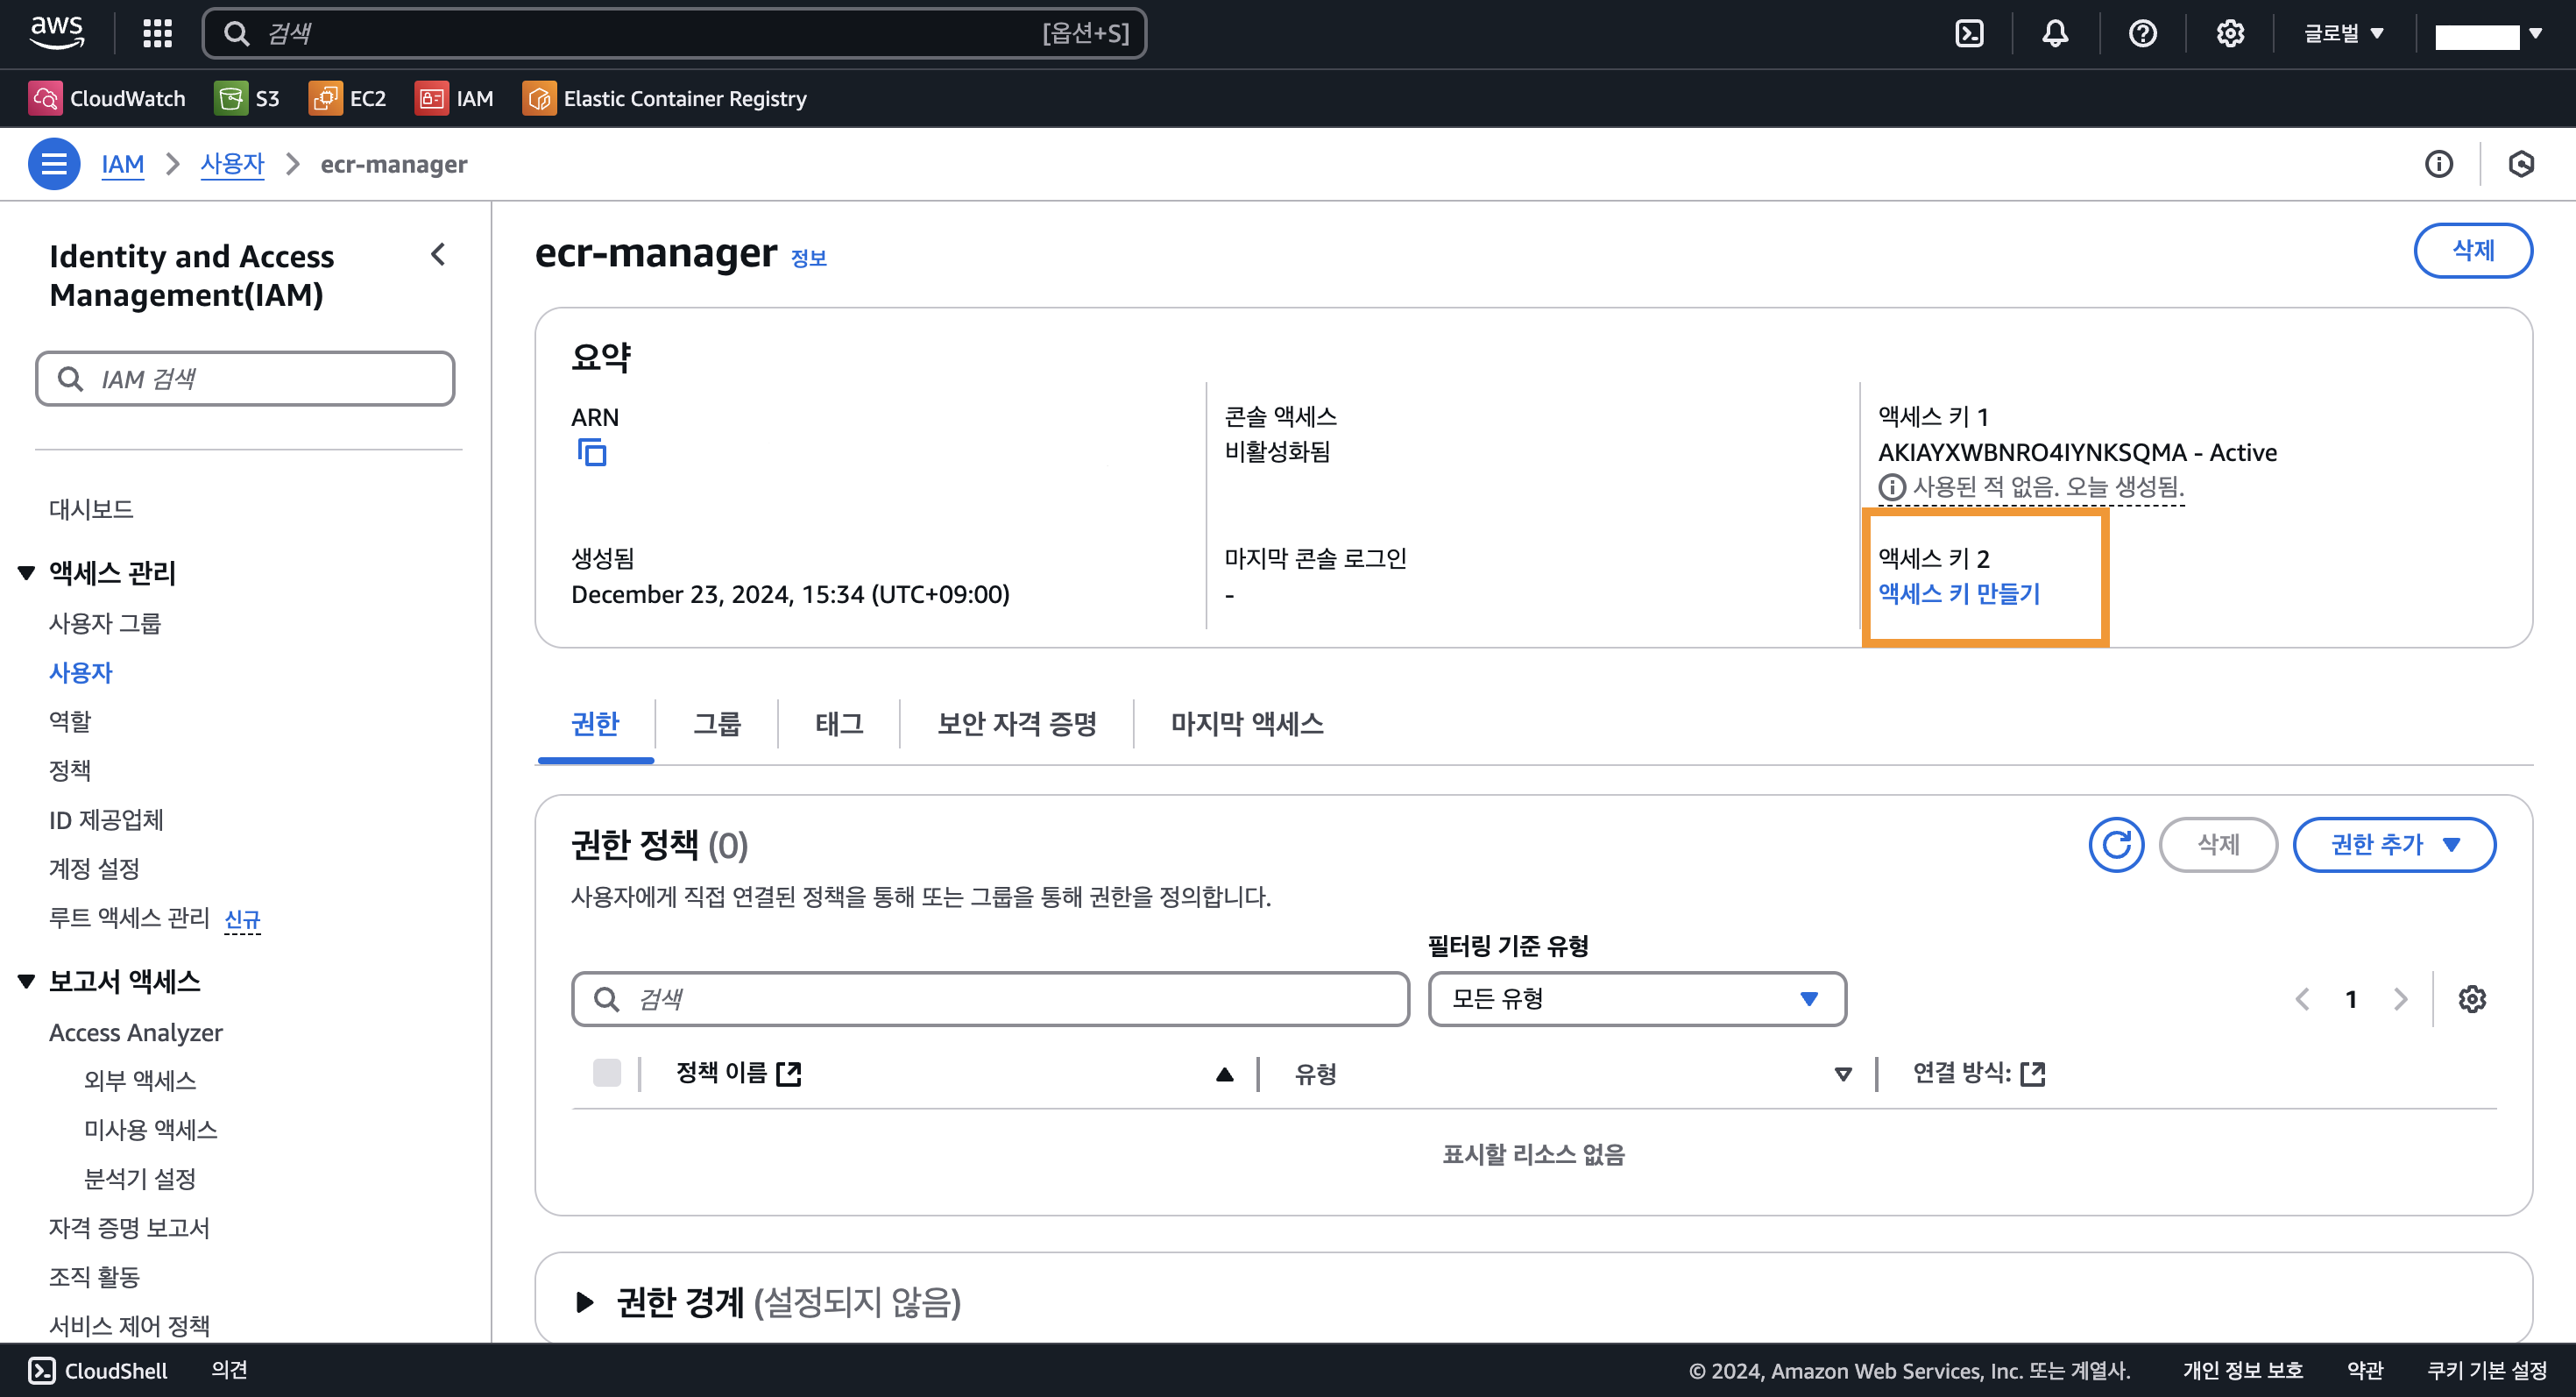Check the select-all policies checkbox

[606, 1073]
